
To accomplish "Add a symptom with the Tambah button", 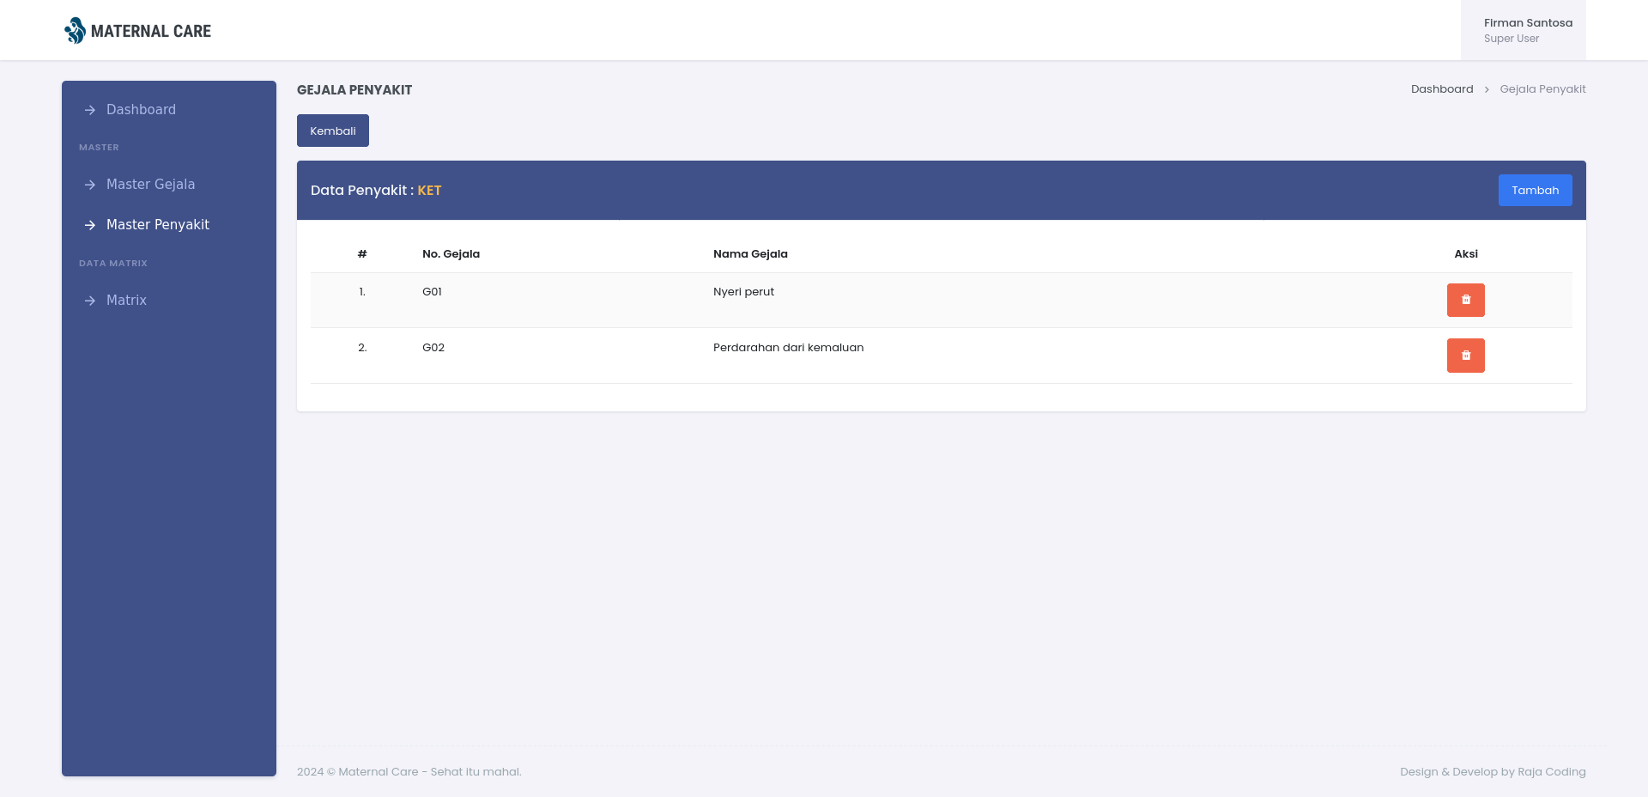I will click(1535, 191).
